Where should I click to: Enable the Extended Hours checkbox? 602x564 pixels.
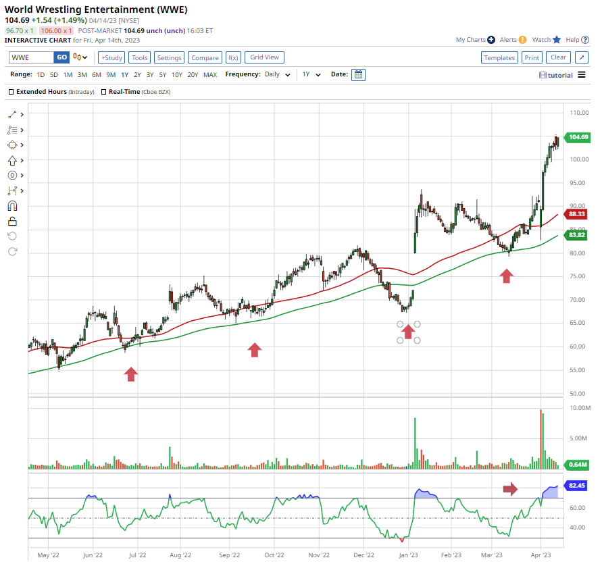click(x=11, y=92)
